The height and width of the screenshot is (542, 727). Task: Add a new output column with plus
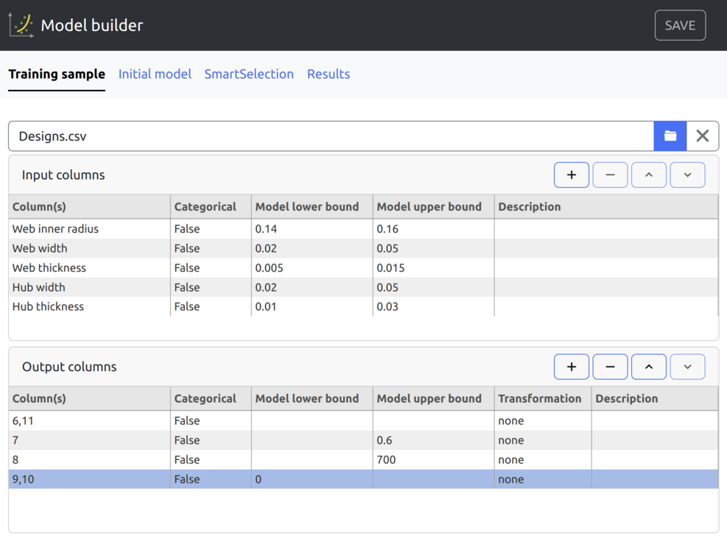point(571,367)
